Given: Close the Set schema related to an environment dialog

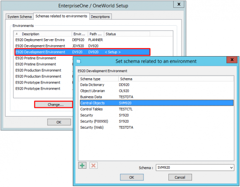Looking at the screenshot, I should coord(232,60).
